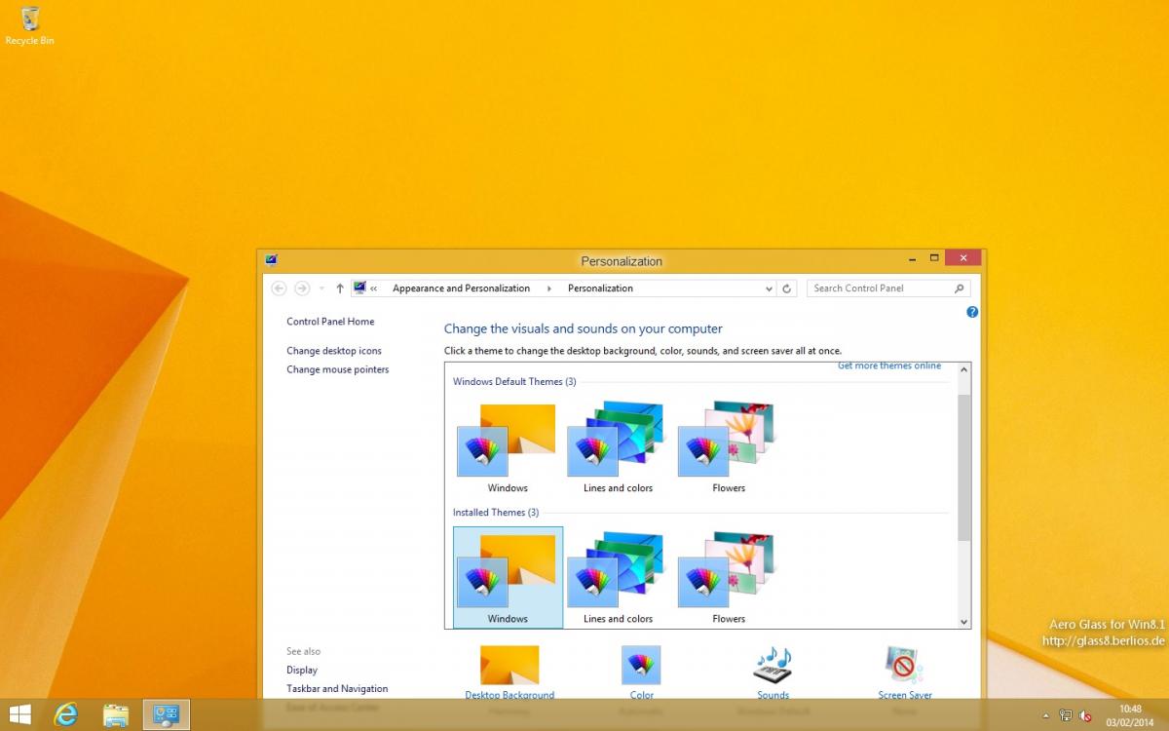This screenshot has width=1169, height=731.
Task: Select Flowers theme under Windows Default Themes
Action: click(729, 445)
